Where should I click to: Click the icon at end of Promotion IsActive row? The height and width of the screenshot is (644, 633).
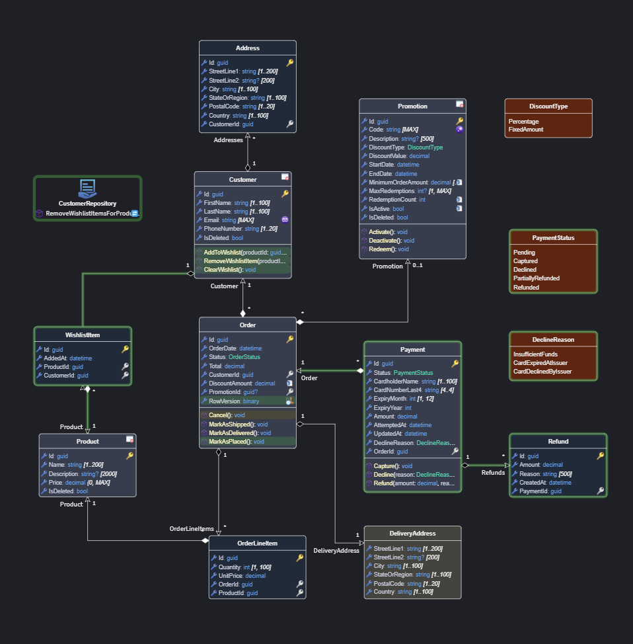tap(459, 208)
